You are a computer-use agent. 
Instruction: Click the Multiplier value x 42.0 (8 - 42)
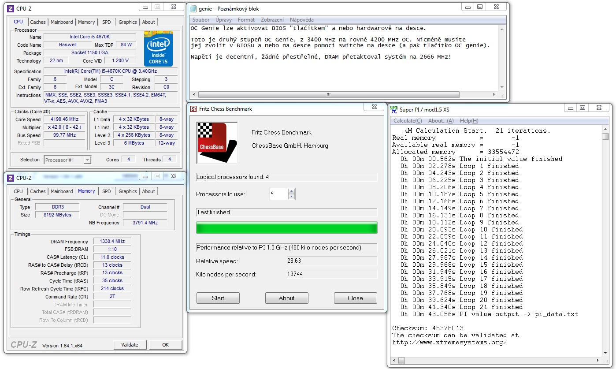pos(65,127)
